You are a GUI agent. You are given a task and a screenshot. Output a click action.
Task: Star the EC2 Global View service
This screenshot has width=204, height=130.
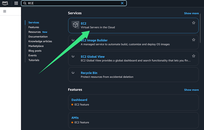(x=194, y=56)
